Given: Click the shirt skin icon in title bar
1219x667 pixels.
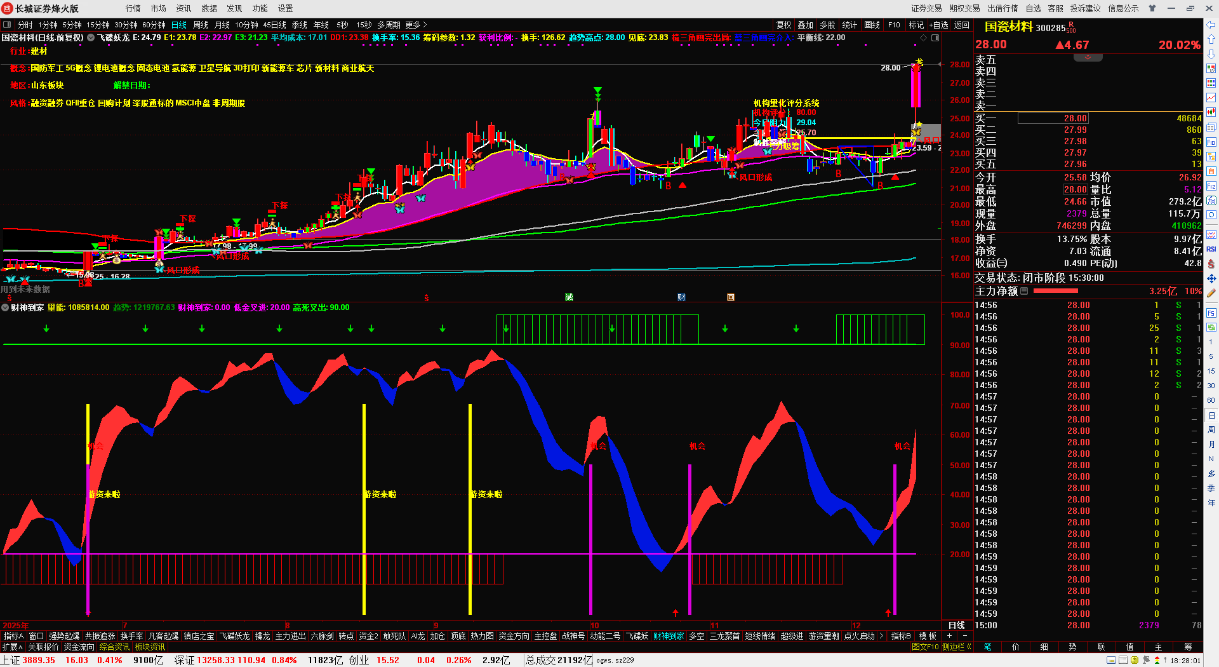Looking at the screenshot, I should click(1152, 8).
